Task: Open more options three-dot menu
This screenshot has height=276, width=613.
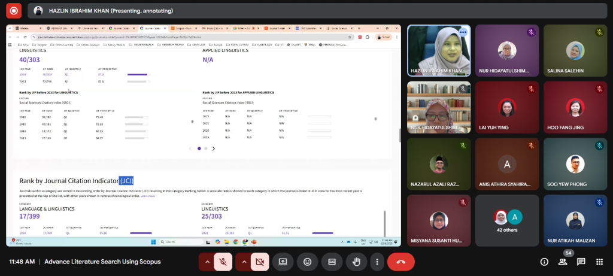Action: (377, 262)
